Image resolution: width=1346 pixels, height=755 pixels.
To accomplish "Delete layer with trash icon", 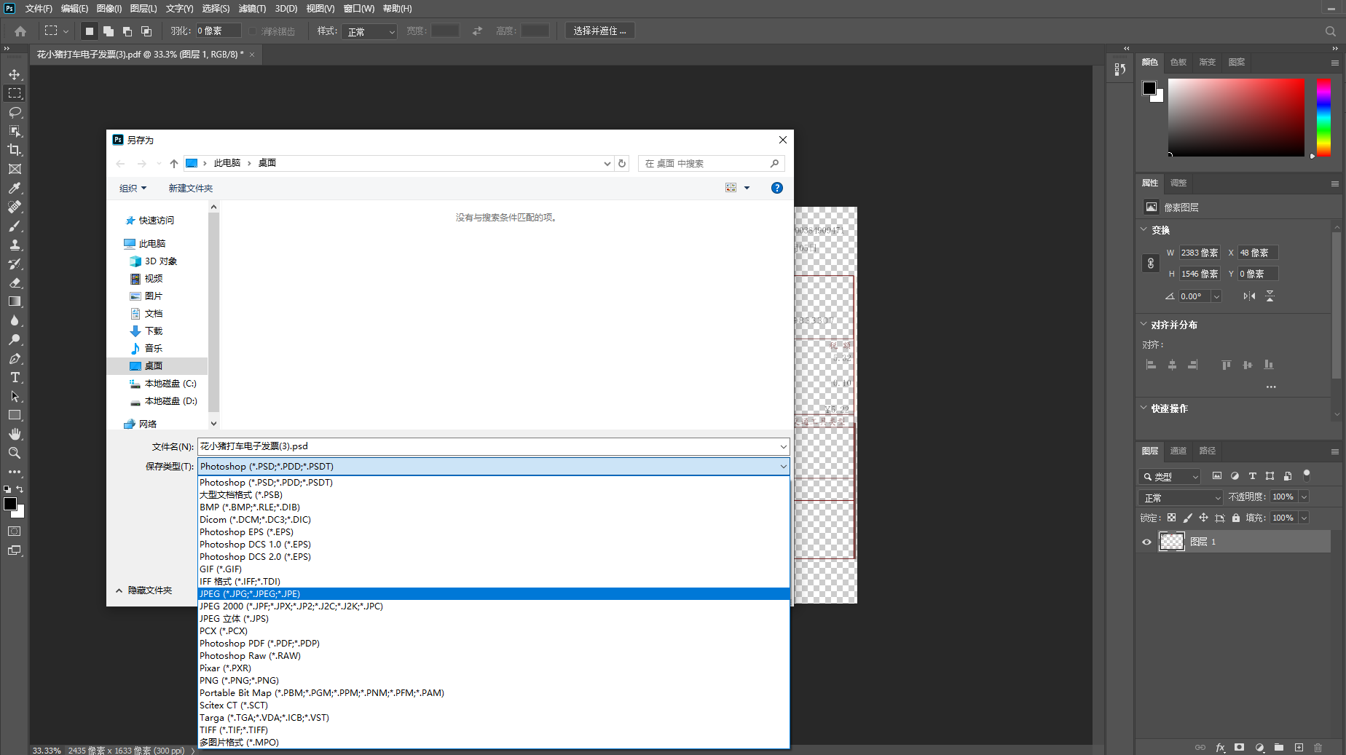I will coord(1318,747).
